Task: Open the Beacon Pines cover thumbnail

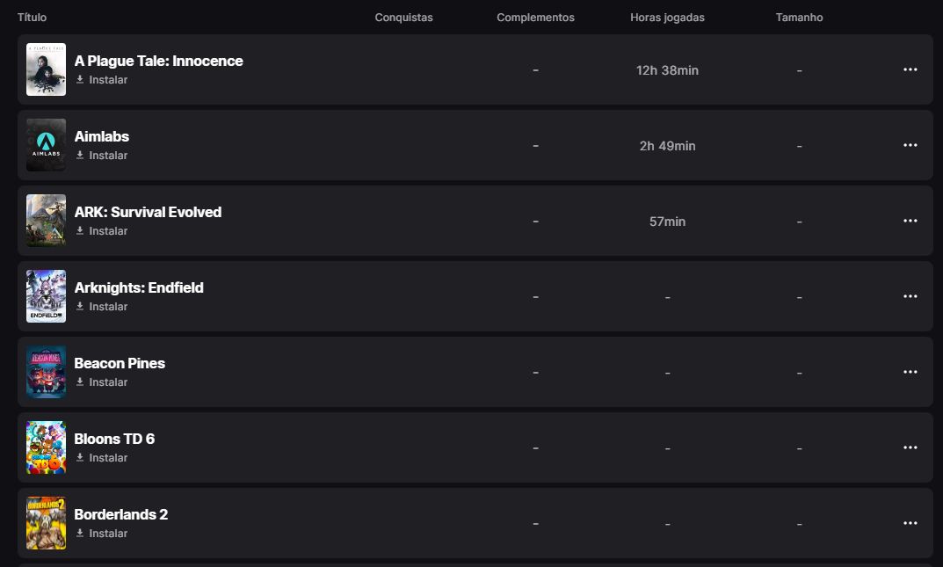Action: 47,372
